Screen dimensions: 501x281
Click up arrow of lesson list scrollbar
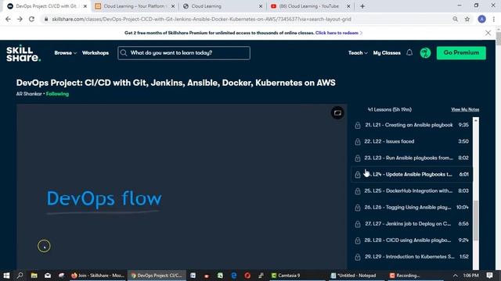[476, 120]
